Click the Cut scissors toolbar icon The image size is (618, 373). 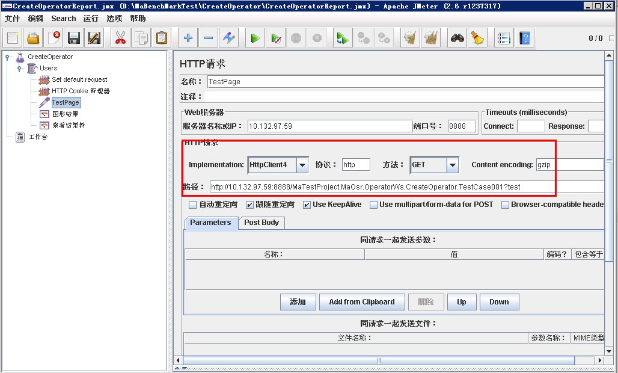click(x=120, y=39)
